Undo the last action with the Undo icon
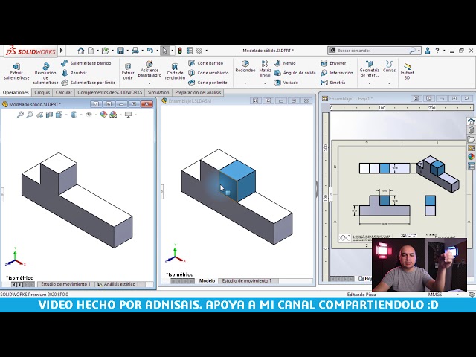This screenshot has width=476, height=357. click(x=150, y=51)
